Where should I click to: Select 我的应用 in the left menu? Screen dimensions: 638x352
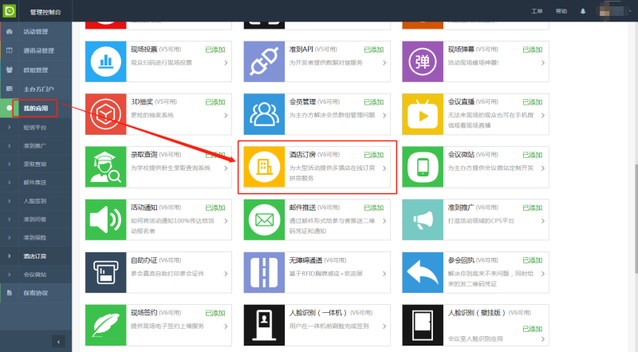click(x=35, y=107)
